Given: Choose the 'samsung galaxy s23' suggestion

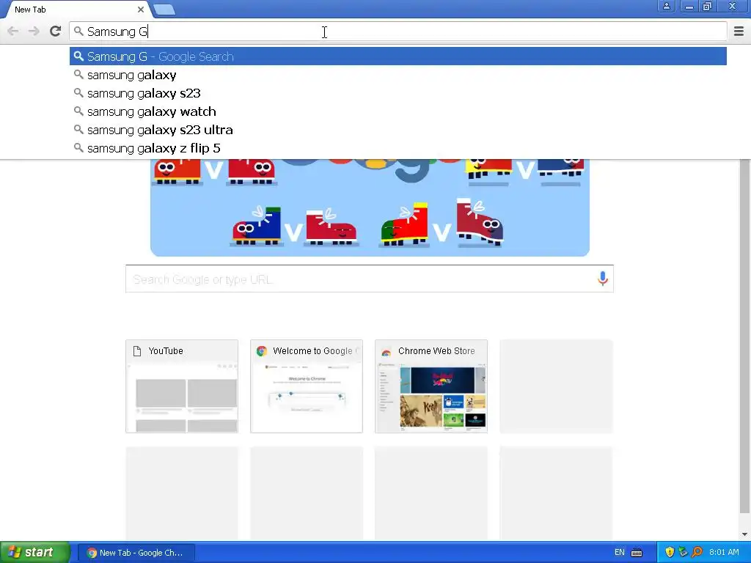Looking at the screenshot, I should pos(398,93).
